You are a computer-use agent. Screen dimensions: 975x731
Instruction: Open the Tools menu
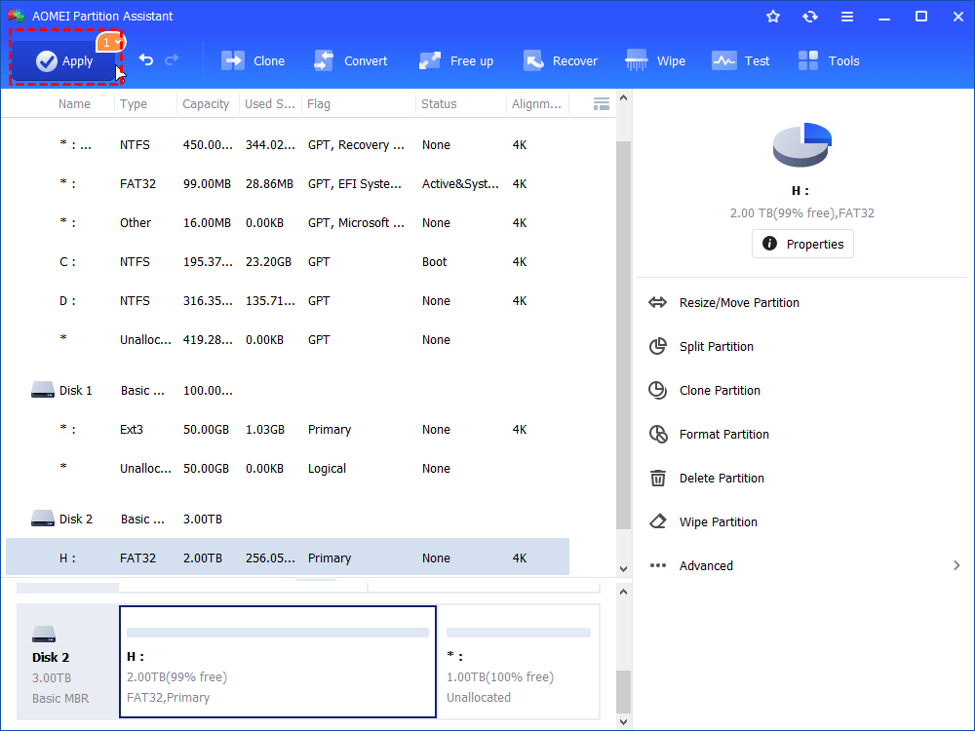pyautogui.click(x=829, y=60)
